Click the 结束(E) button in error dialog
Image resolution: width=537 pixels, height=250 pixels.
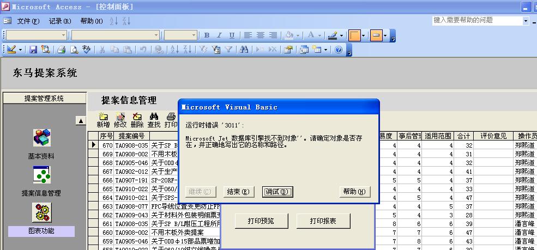(239, 192)
